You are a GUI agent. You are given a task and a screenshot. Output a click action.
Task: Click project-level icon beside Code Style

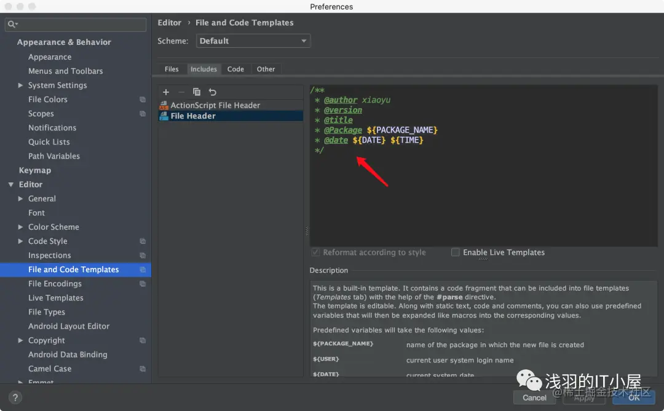click(143, 241)
